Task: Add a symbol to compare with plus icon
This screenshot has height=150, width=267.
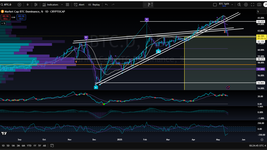Action: (19, 5)
